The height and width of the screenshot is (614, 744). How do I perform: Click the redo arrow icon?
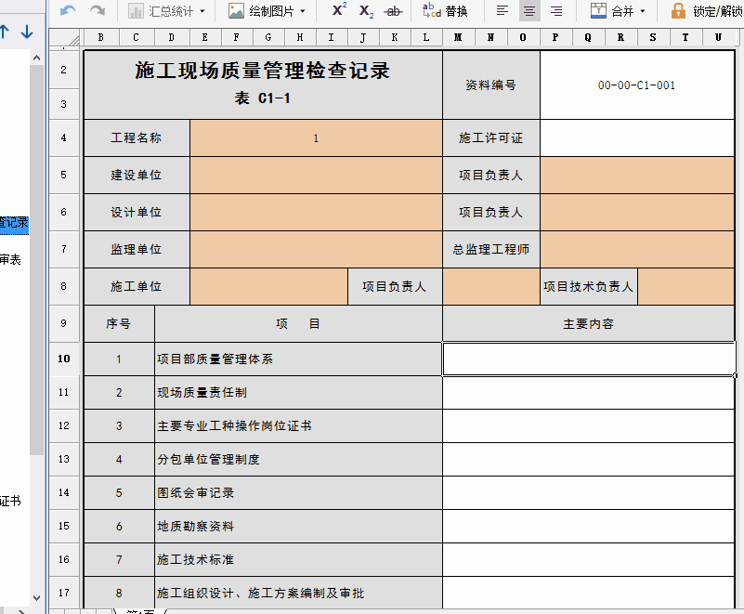(97, 11)
